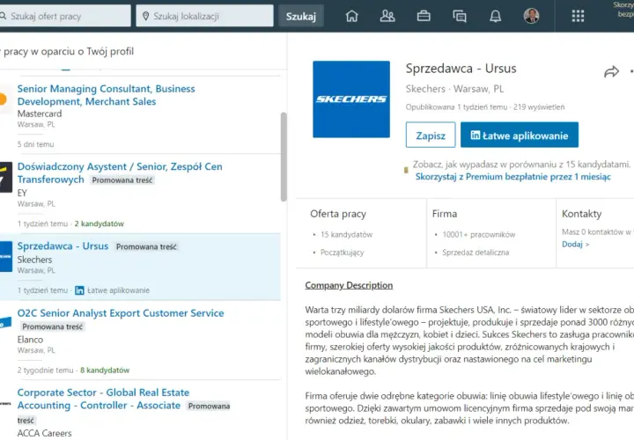
Task: Focus the Szukaj ofert pracy field
Action: [64, 16]
